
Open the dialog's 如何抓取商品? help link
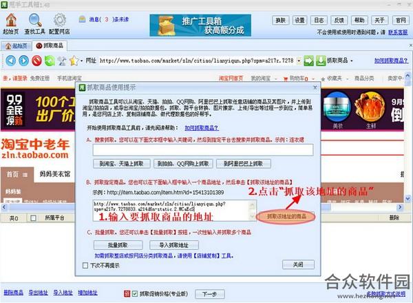click(202, 128)
